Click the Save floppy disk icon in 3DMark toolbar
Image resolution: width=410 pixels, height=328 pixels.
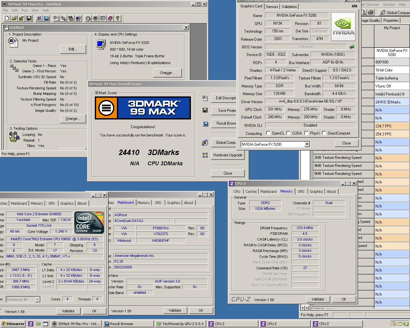coord(29,19)
